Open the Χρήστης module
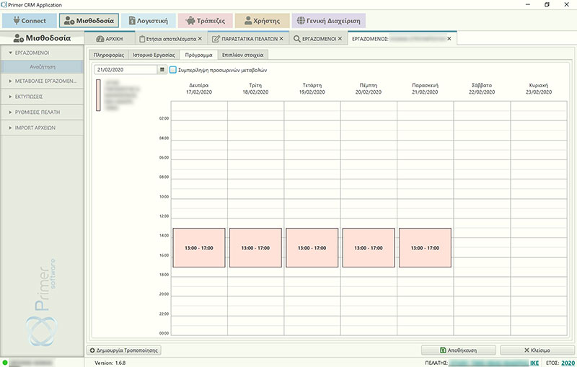The width and height of the screenshot is (577, 367). (262, 21)
